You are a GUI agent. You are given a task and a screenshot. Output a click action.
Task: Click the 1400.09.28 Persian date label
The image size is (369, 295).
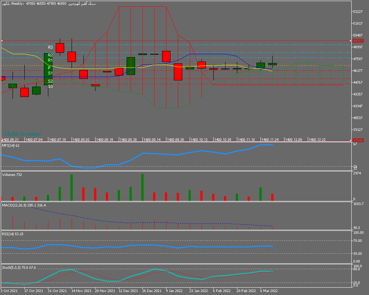(x=175, y=139)
